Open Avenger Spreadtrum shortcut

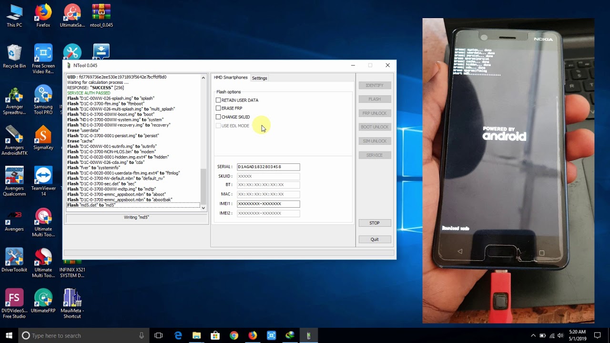[x=14, y=101]
